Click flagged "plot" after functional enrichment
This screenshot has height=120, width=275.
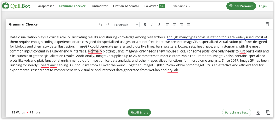point(82,61)
